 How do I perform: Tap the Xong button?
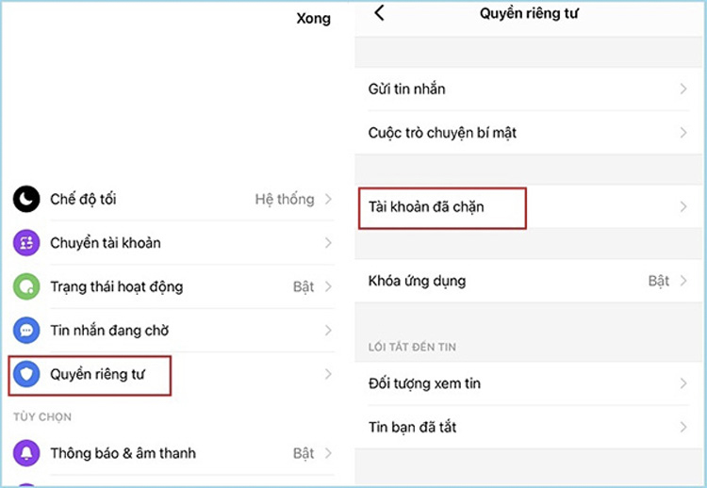[313, 19]
